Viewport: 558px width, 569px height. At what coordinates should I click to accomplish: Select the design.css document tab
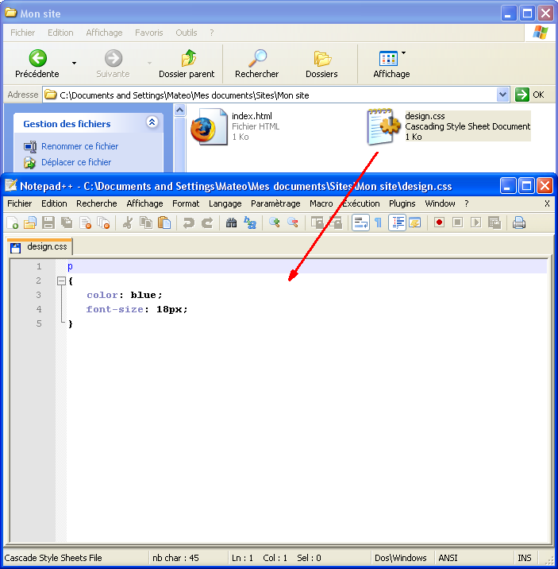point(40,247)
